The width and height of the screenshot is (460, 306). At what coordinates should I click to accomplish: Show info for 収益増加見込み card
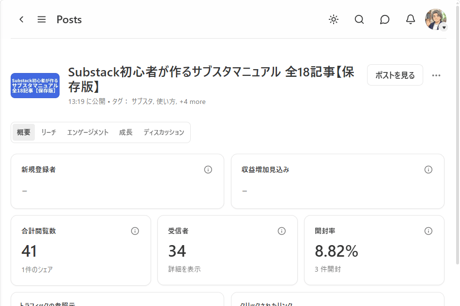pyautogui.click(x=429, y=170)
